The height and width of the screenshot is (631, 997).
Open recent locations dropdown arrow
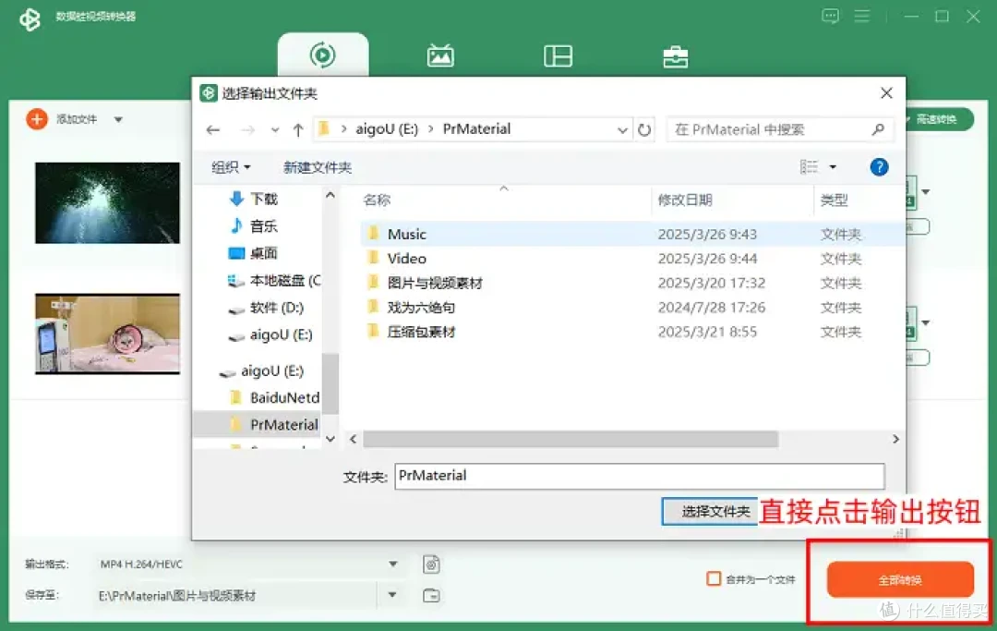pyautogui.click(x=275, y=129)
